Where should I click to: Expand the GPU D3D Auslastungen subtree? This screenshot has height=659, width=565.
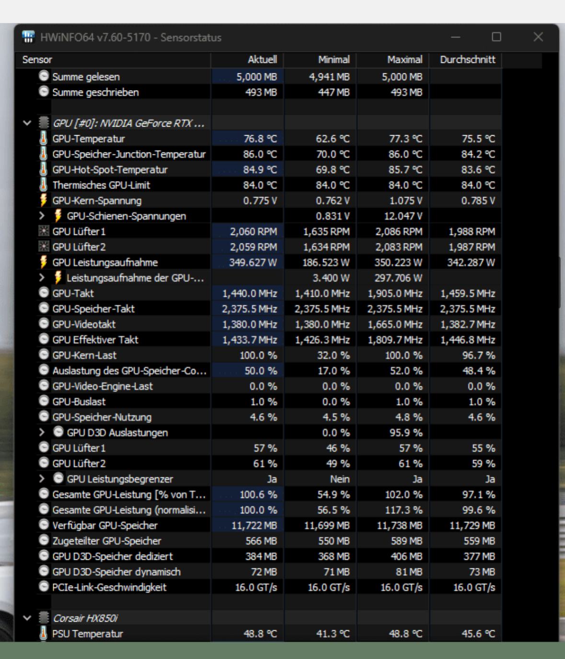pos(42,432)
